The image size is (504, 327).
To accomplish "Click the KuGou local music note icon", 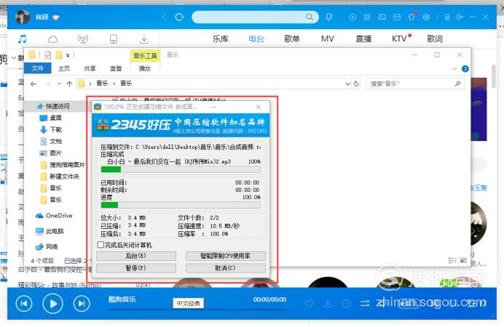I will click(x=22, y=39).
